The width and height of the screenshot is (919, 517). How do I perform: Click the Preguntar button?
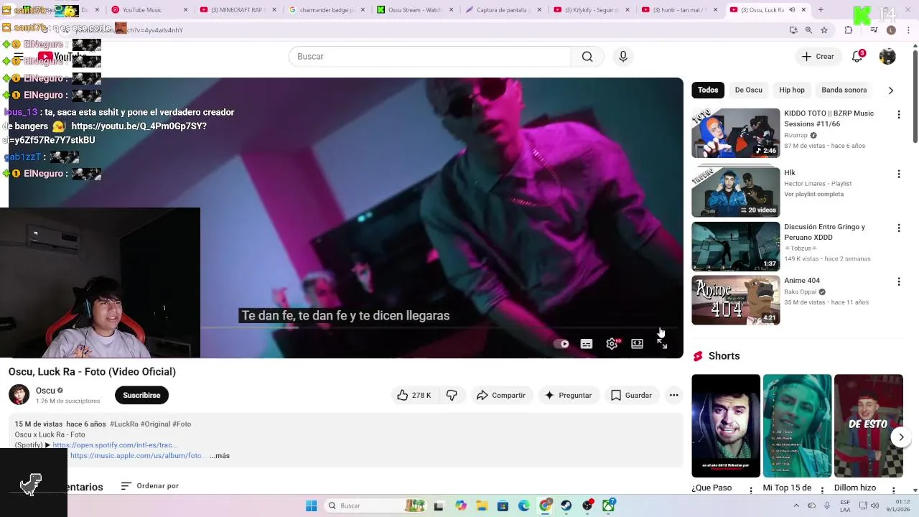568,395
